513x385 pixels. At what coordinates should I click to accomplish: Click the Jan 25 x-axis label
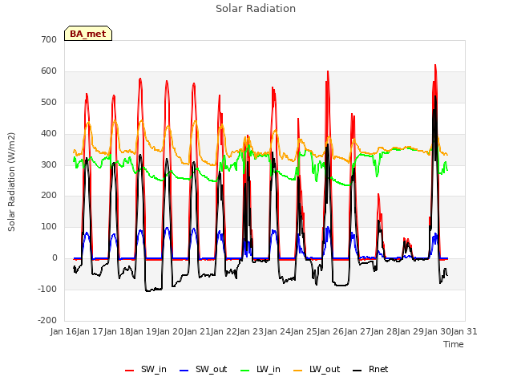(x=304, y=331)
